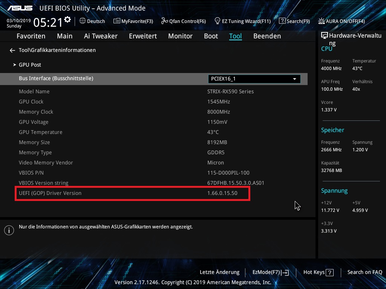Click the Hot Keys question mark box
The width and height of the screenshot is (386, 289).
pos(329,272)
